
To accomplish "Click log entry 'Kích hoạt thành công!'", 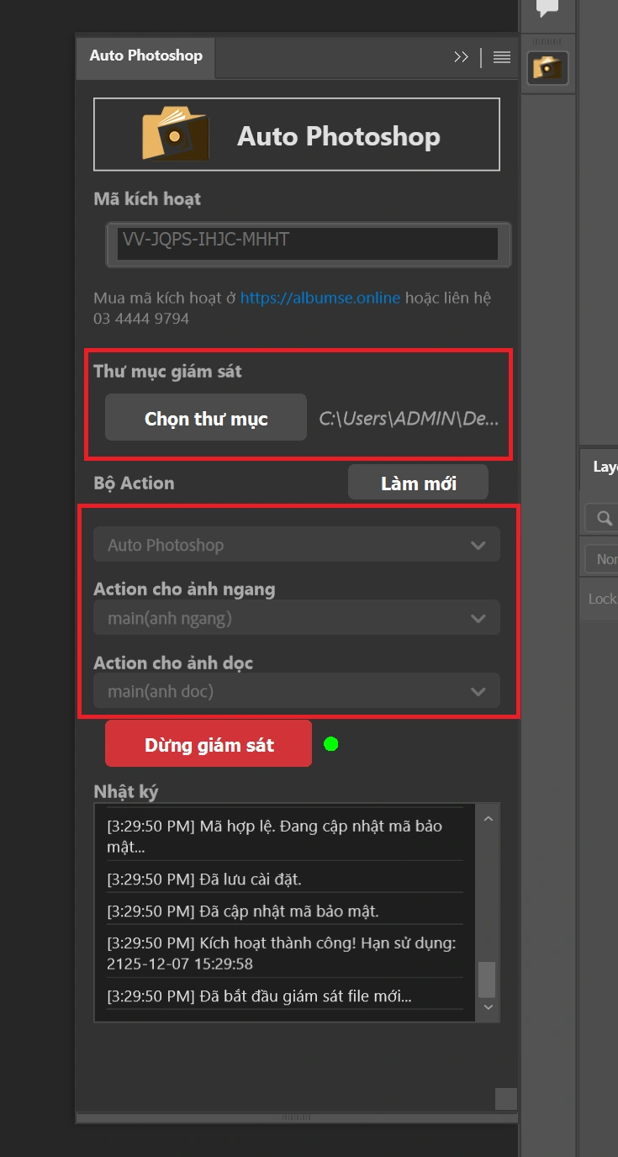I will [281, 953].
